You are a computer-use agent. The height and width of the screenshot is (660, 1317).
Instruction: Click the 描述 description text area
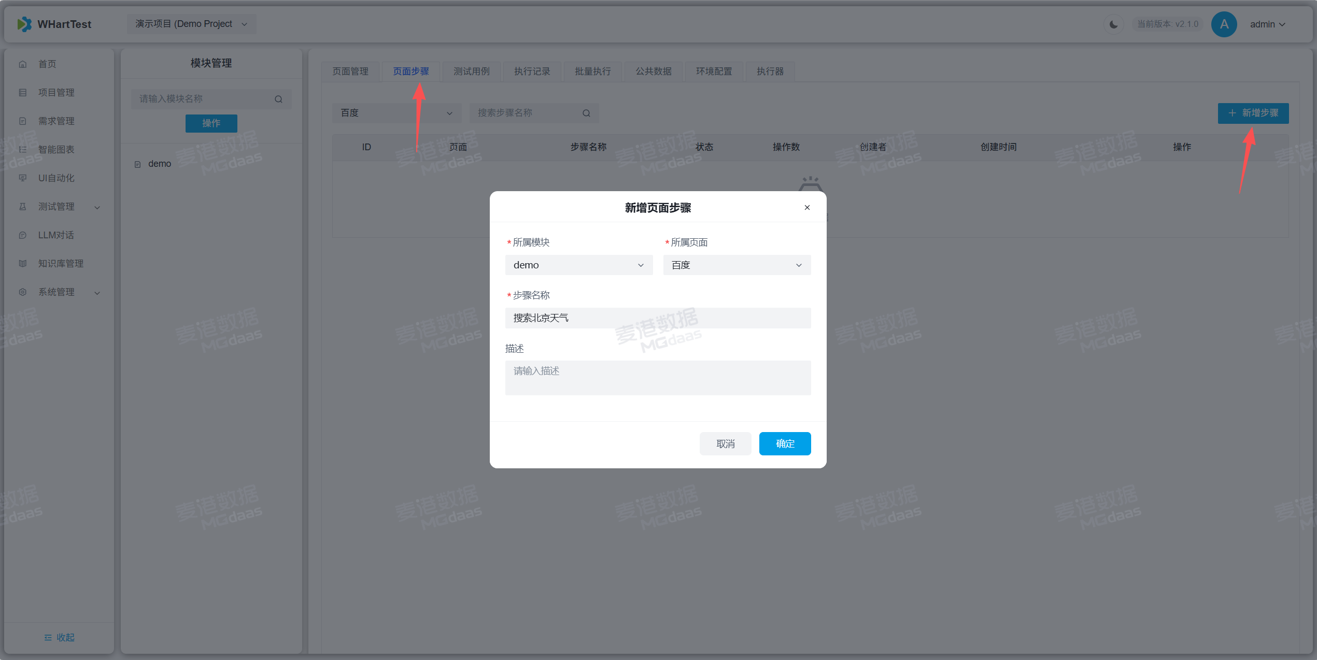[657, 377]
